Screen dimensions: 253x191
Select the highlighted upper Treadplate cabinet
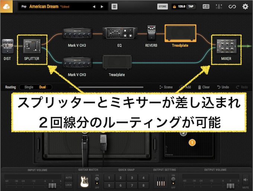180,33
